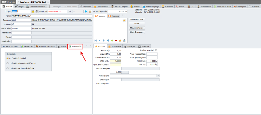
Task: Click the star icon in image preview corner
Action: 124,21
